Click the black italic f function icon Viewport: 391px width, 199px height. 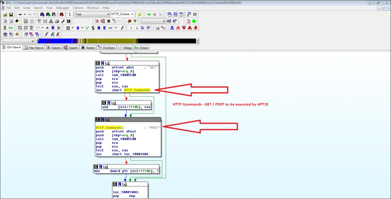(x=47, y=34)
